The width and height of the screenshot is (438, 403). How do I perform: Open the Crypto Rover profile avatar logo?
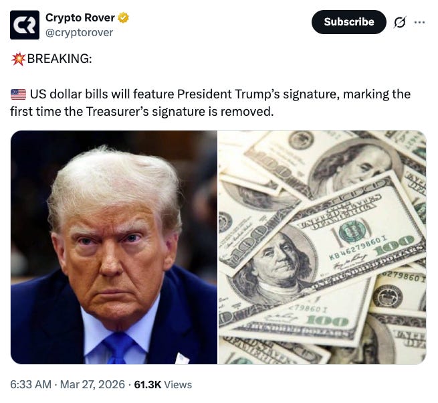25,25
